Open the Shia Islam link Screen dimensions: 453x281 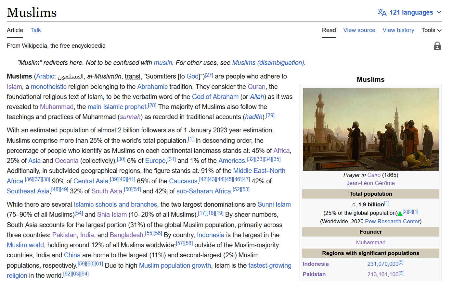click(x=112, y=214)
